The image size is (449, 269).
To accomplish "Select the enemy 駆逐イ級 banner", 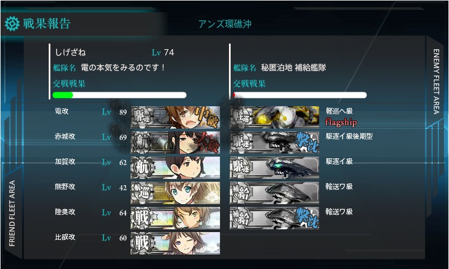I will (x=274, y=167).
